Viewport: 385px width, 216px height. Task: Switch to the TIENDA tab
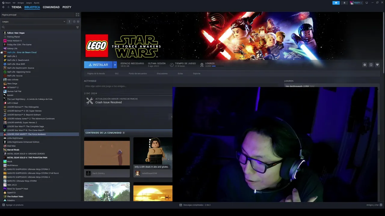(x=16, y=7)
